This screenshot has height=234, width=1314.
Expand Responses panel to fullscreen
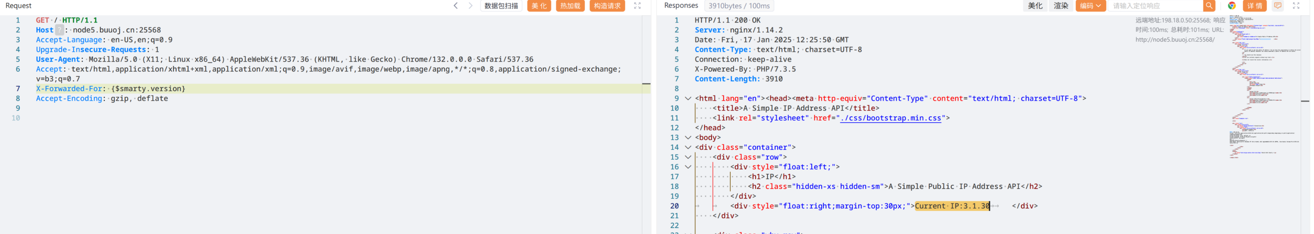[x=1296, y=5]
